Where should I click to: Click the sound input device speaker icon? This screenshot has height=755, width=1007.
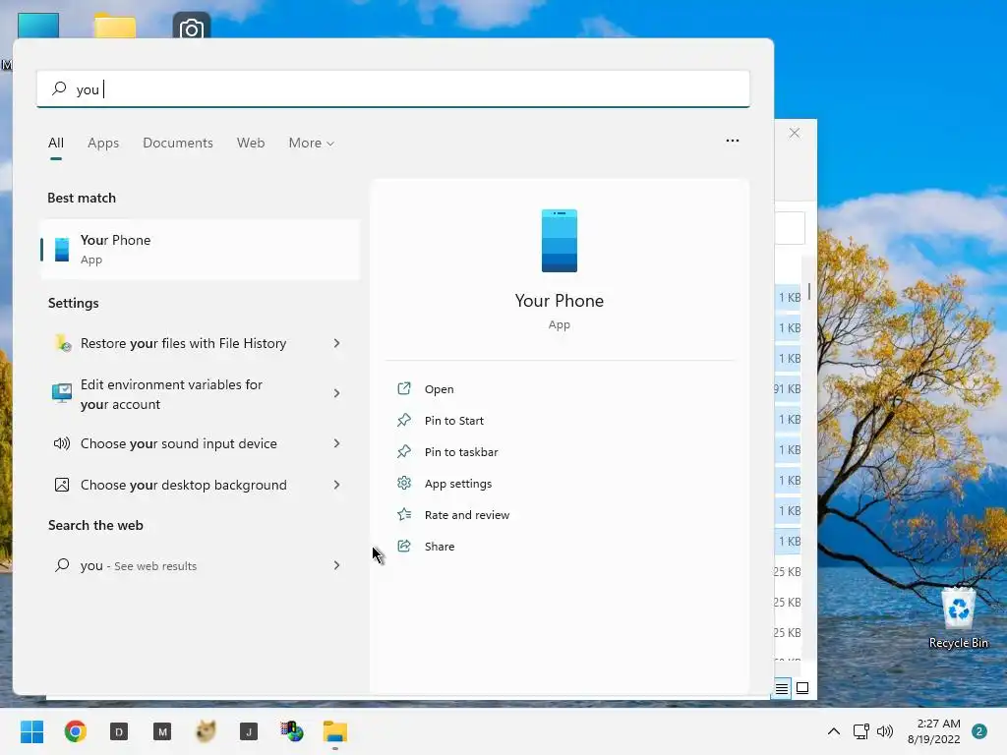tap(62, 443)
